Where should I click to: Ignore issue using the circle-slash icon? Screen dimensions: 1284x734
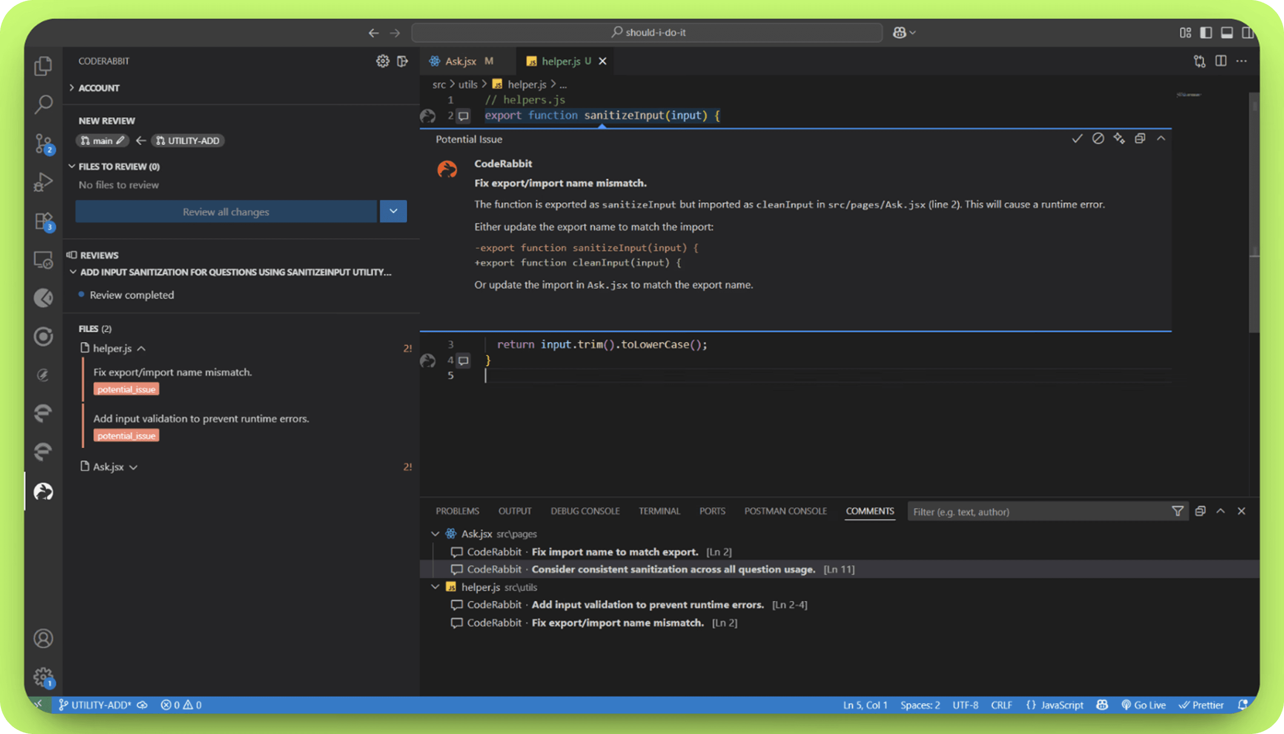click(1098, 139)
